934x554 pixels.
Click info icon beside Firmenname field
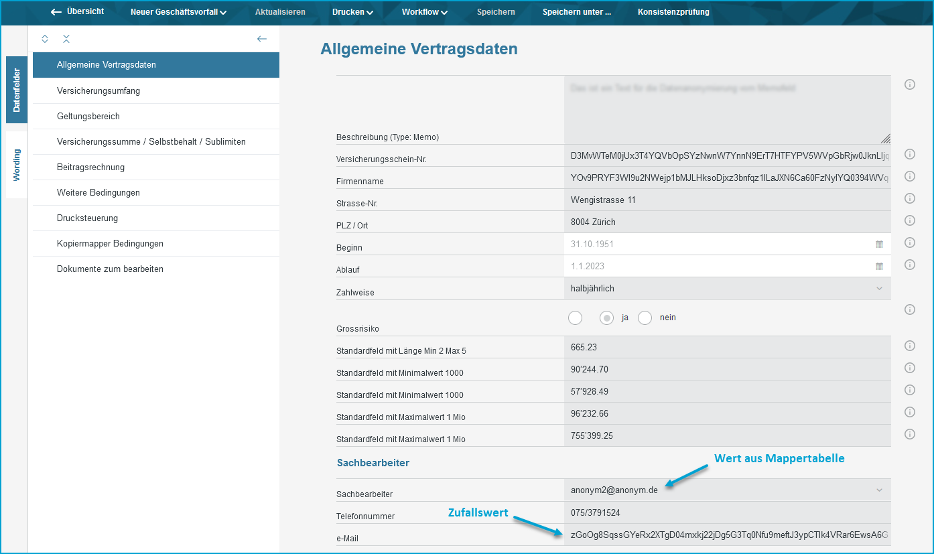click(910, 176)
